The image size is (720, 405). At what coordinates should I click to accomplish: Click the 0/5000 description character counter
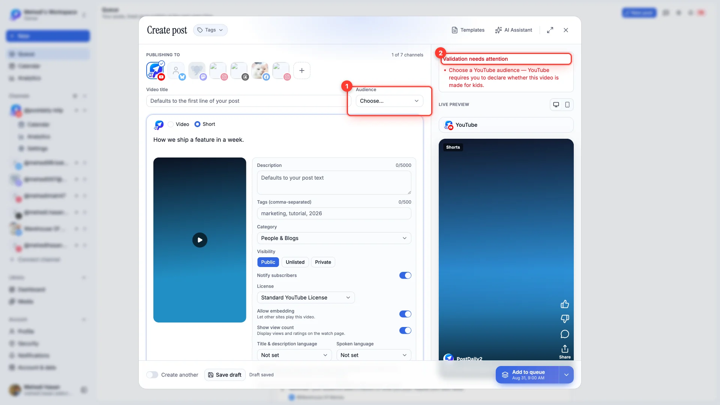point(403,165)
